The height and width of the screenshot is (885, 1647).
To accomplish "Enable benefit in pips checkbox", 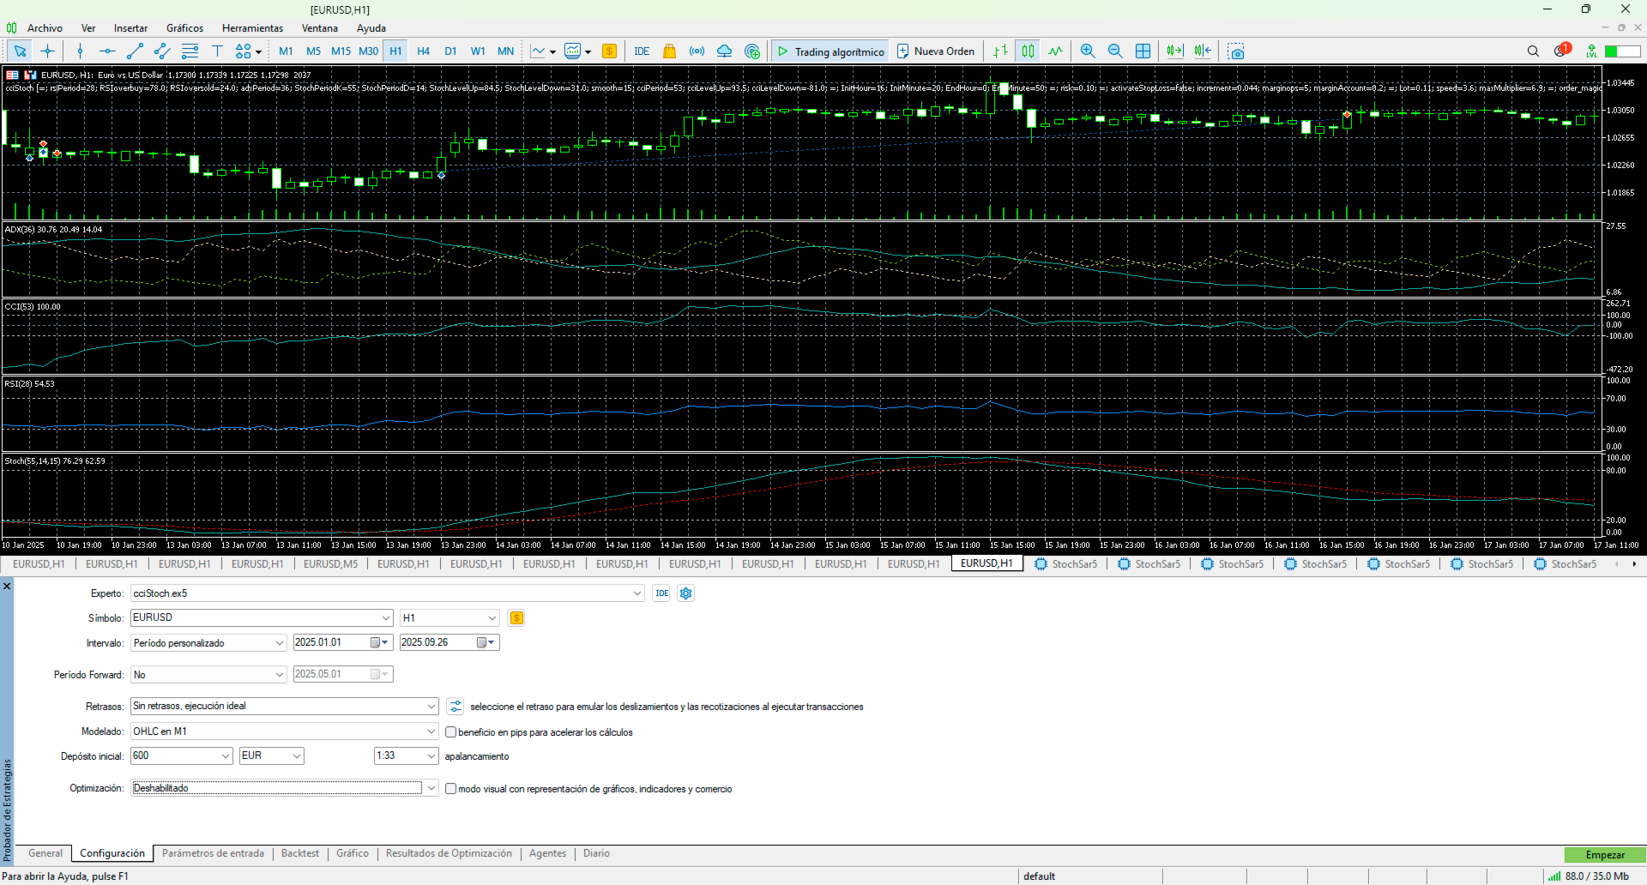I will coord(450,732).
